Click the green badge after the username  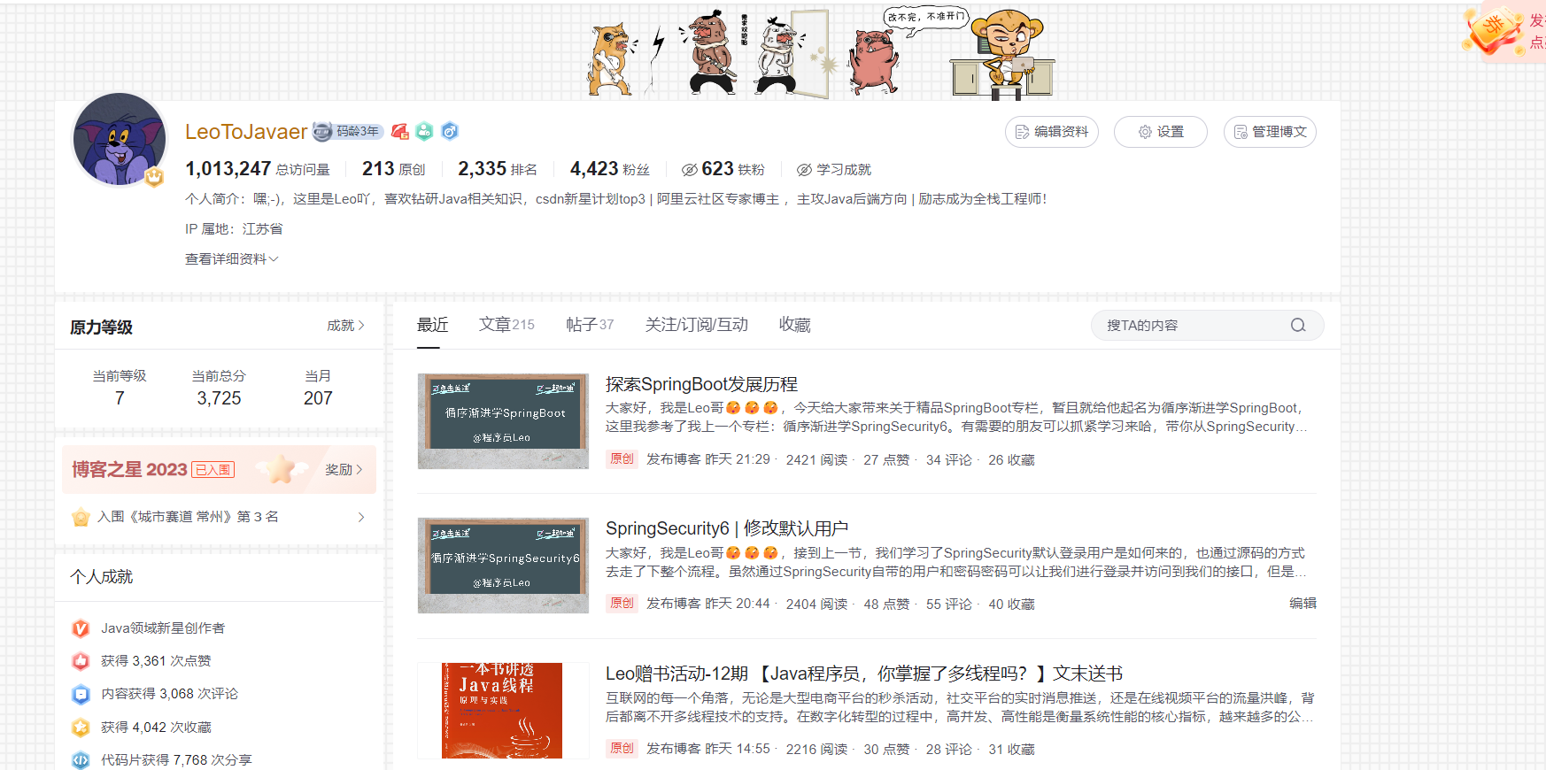point(425,132)
